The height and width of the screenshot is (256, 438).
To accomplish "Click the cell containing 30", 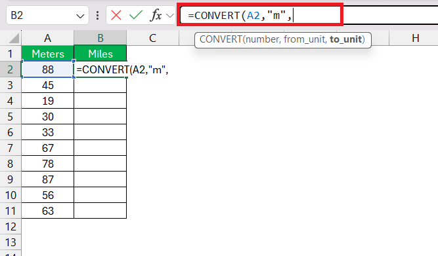I will coord(48,117).
